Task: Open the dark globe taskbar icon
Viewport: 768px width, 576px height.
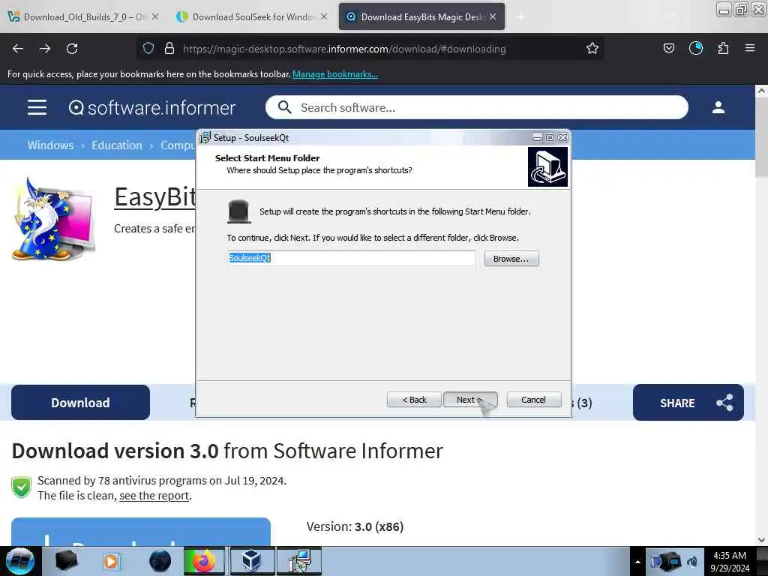Action: [x=160, y=561]
